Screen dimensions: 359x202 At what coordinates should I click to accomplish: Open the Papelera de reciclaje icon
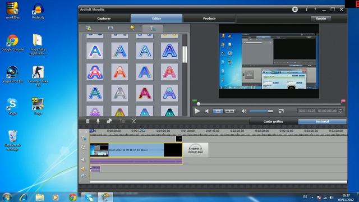(x=12, y=141)
